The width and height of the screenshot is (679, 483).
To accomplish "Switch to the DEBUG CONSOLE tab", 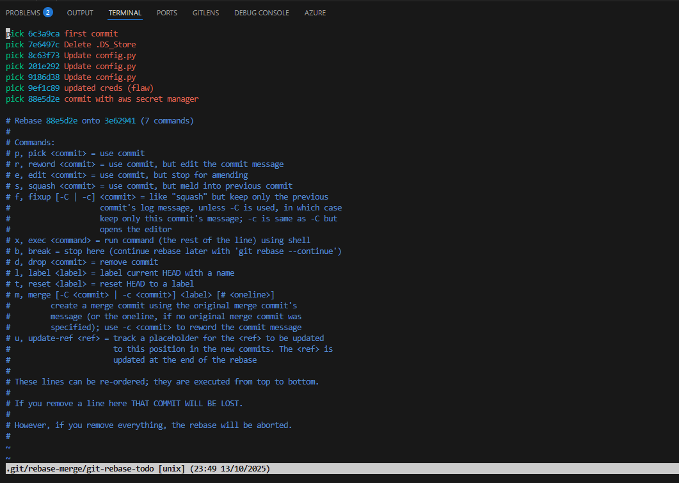I will [261, 12].
